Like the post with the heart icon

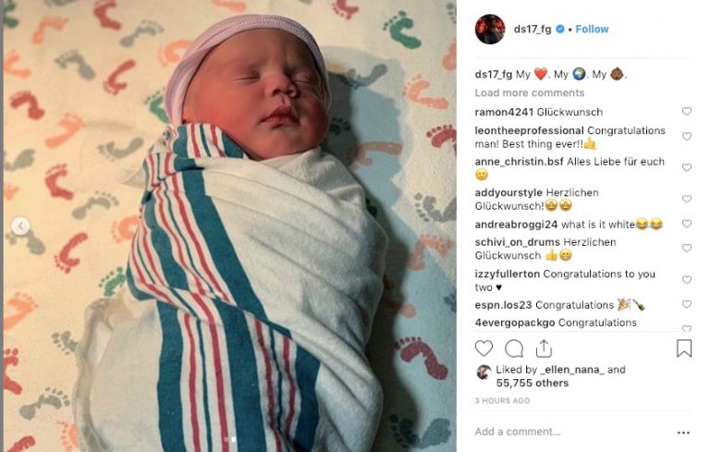pyautogui.click(x=484, y=348)
